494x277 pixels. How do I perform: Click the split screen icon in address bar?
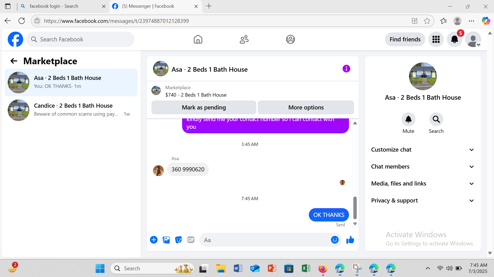tap(414, 21)
